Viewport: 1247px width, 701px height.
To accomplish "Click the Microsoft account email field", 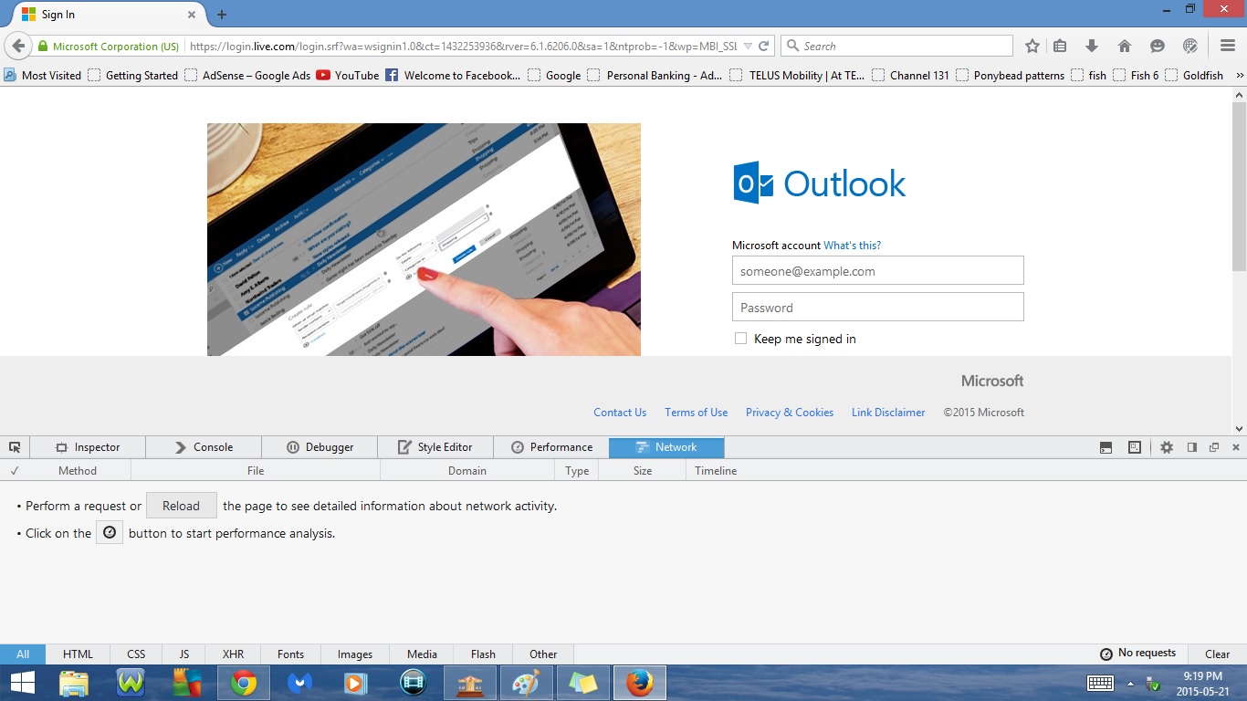I will [x=878, y=271].
